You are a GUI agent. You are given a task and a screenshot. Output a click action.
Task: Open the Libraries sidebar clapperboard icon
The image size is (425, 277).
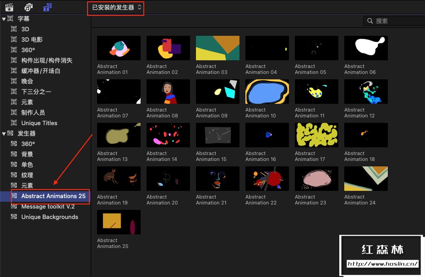(10, 7)
